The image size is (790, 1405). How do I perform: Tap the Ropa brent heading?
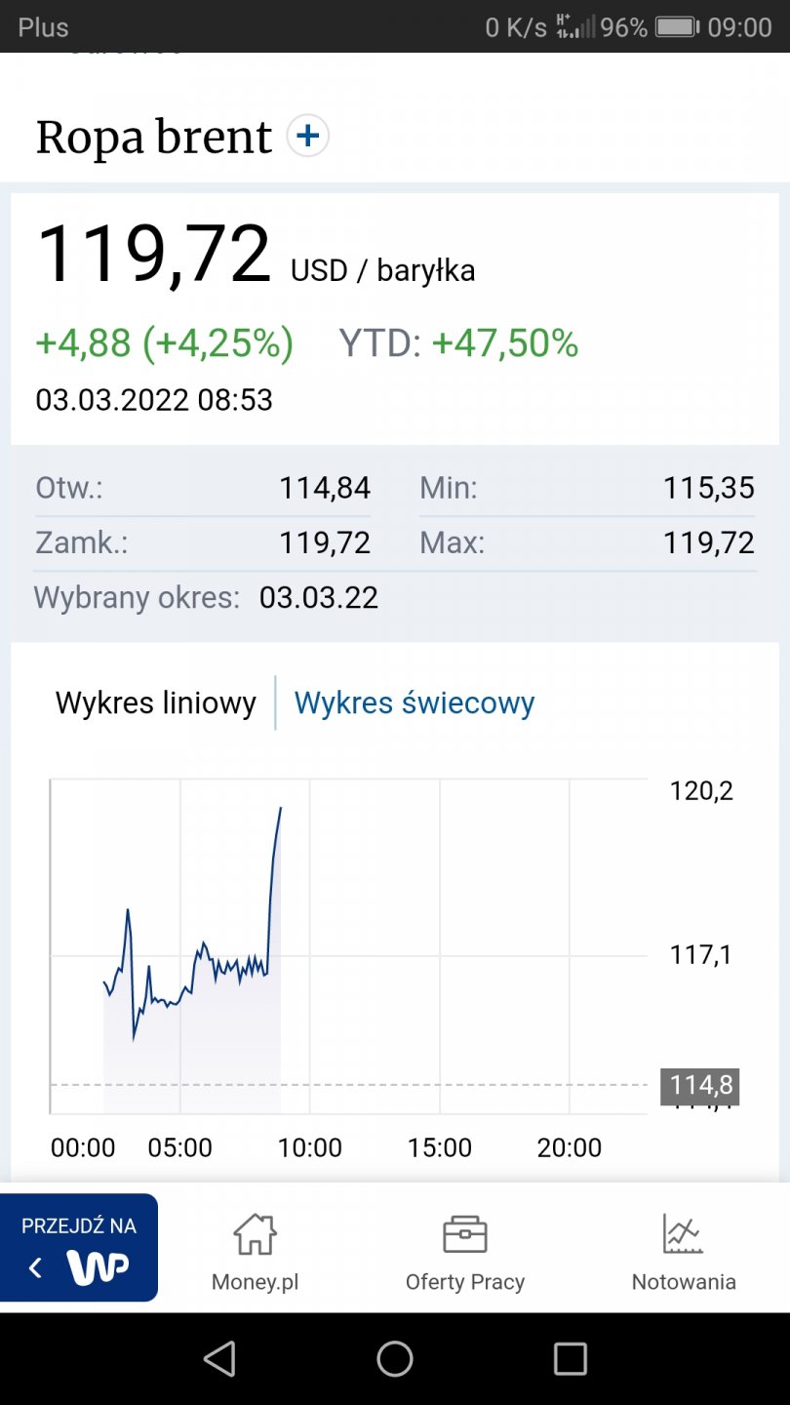point(154,138)
